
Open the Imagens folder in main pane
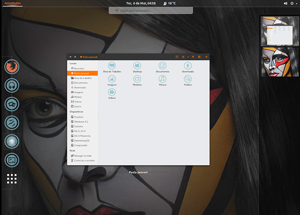pos(112,81)
